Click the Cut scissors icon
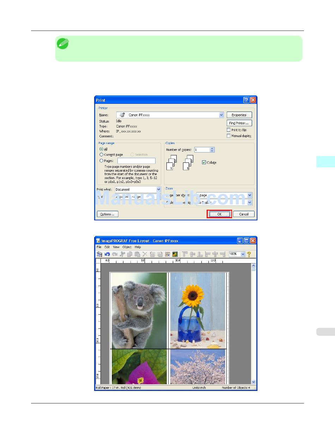 tap(122, 254)
